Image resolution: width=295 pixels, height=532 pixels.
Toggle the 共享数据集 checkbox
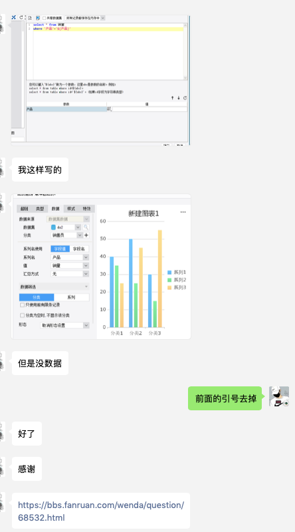click(x=44, y=18)
